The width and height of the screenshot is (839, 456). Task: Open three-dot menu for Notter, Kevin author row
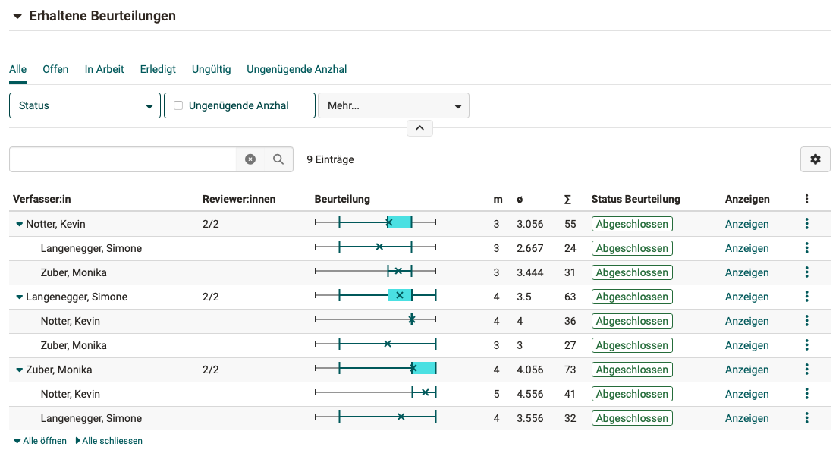pyautogui.click(x=806, y=224)
